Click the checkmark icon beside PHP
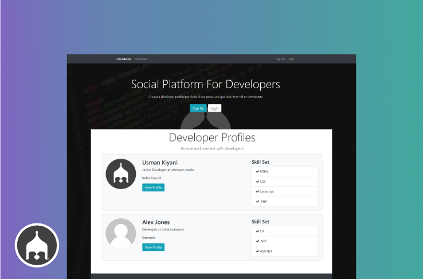 pyautogui.click(x=257, y=201)
